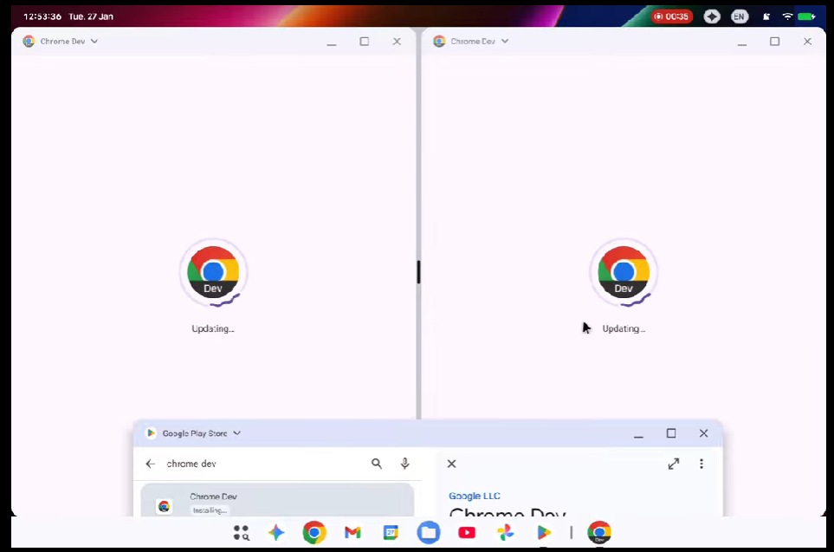
Task: Click the notification bell in the status bar
Action: pos(766,16)
